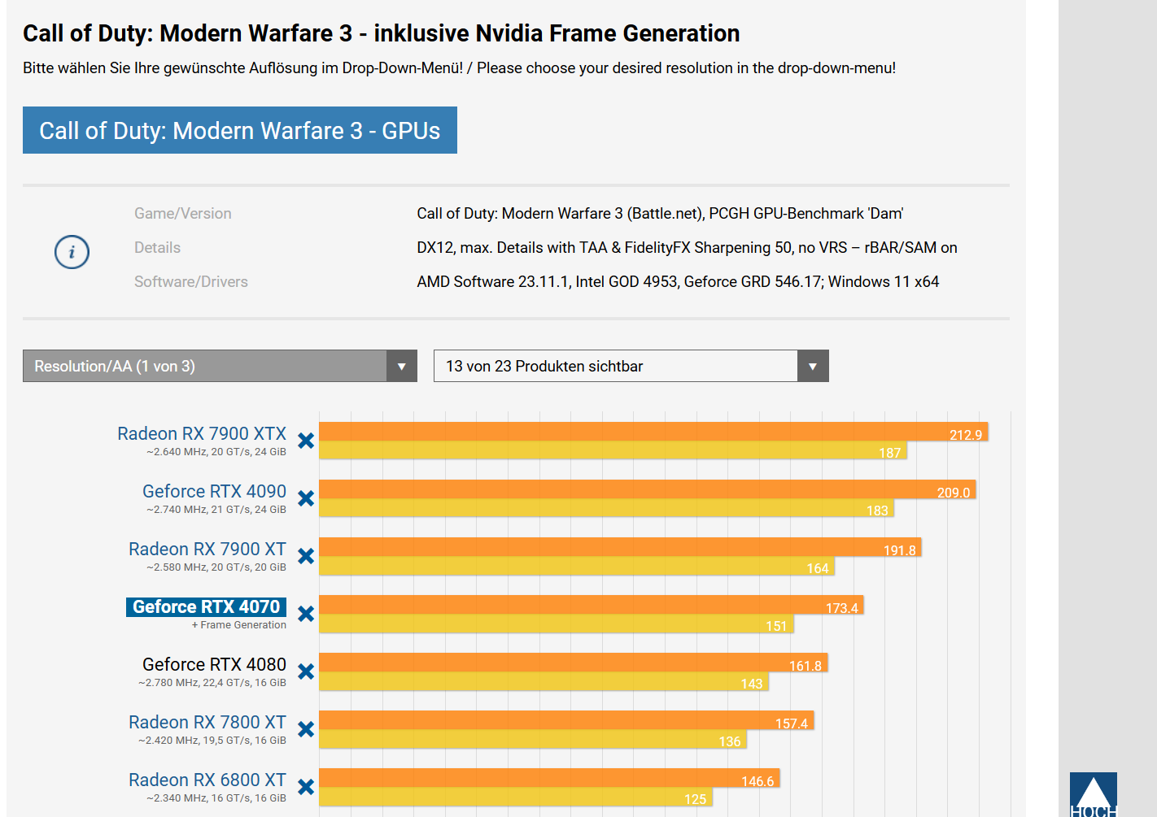The width and height of the screenshot is (1157, 817).
Task: Open the 13 von 23 Produkten sichtbar dropdown
Action: [x=631, y=366]
